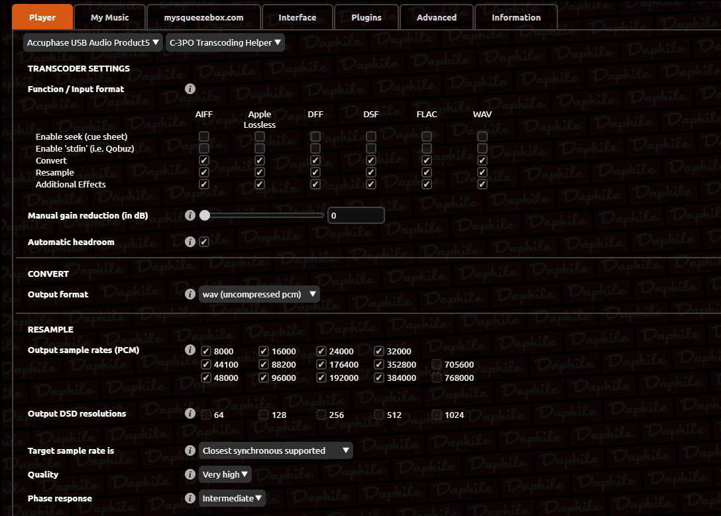Show info for Phase response

click(x=190, y=498)
